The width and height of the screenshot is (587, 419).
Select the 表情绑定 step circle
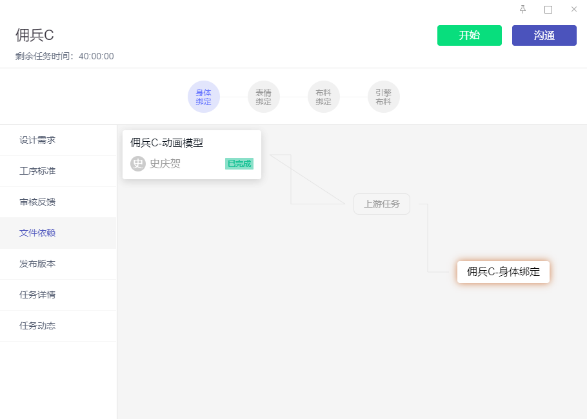coord(263,97)
